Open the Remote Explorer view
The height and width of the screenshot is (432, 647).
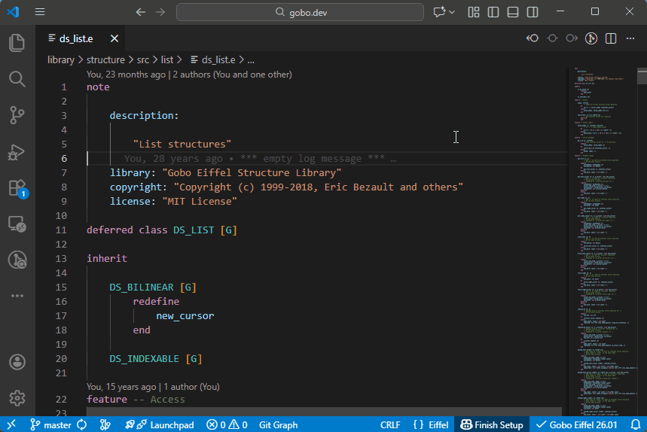[17, 224]
